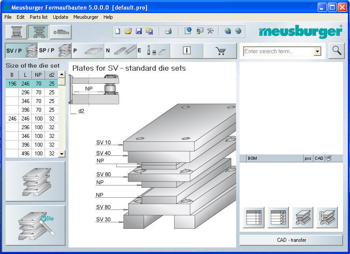This screenshot has height=254, width=350.
Task: Select the row with L 496, NP 100
Action: [x=32, y=153]
